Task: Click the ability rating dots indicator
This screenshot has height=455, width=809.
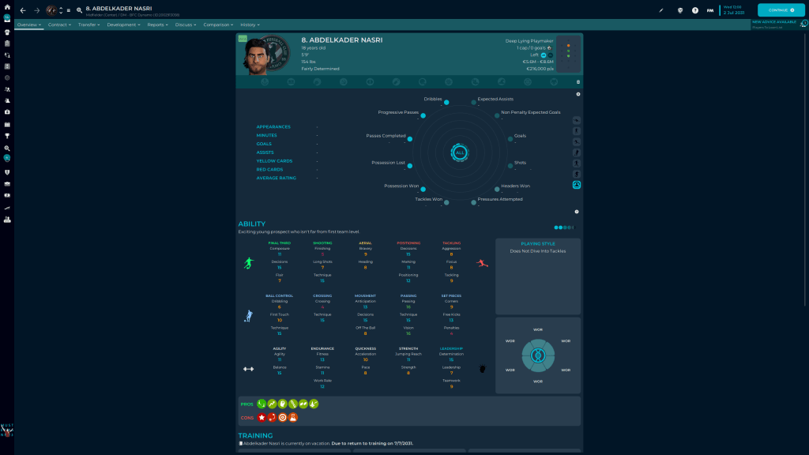Action: click(567, 227)
